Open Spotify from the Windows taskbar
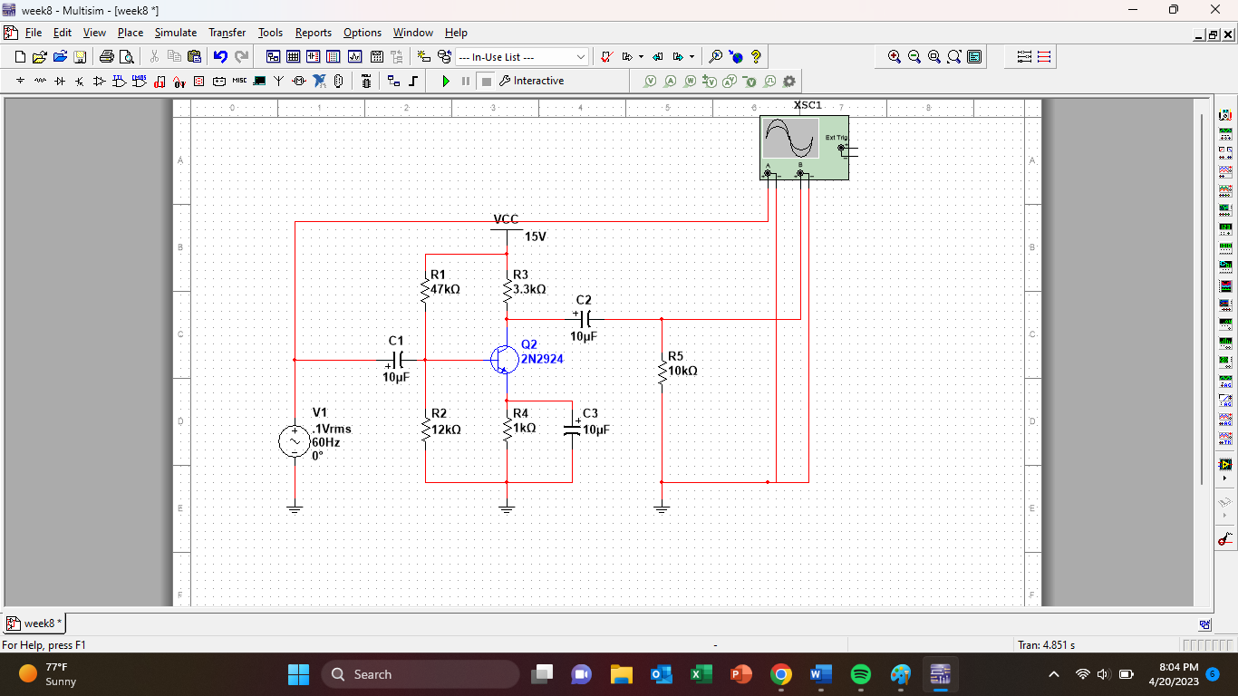This screenshot has height=696, width=1238. click(861, 674)
